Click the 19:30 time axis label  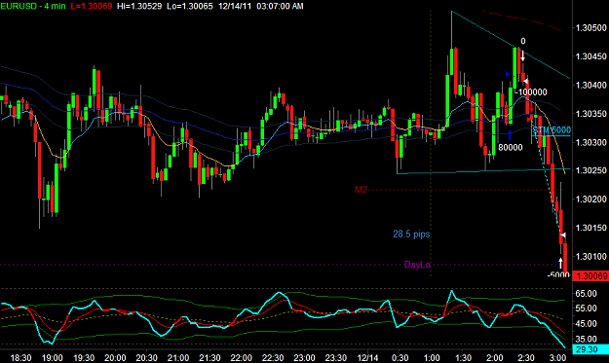pos(84,357)
